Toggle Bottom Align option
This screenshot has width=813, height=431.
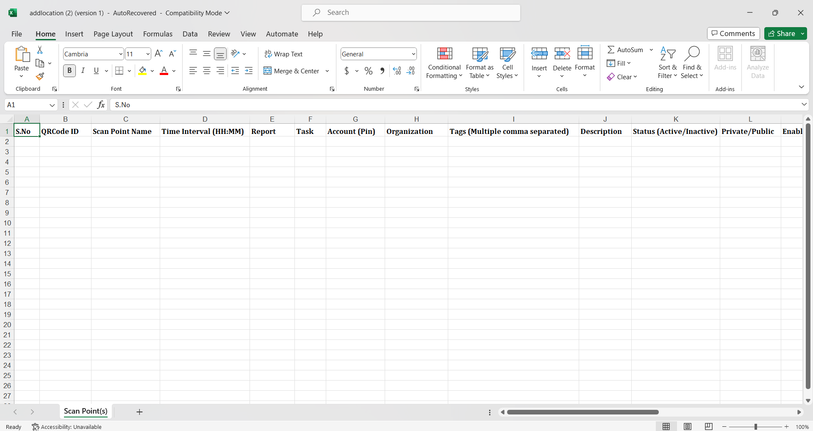(x=220, y=53)
